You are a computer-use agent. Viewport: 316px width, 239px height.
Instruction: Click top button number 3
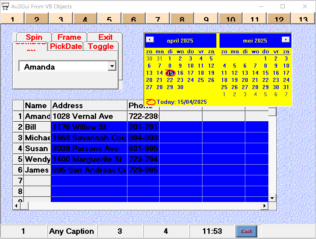[61, 18]
